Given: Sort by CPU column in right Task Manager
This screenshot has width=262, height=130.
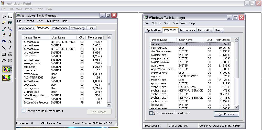Looking at the screenshot, I should point(209,40).
